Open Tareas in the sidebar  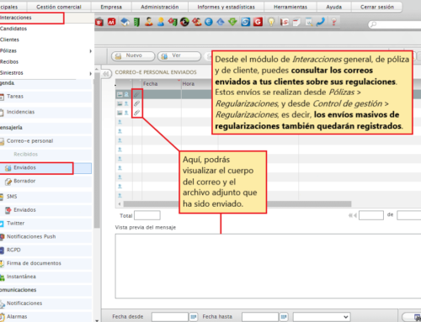(x=15, y=97)
